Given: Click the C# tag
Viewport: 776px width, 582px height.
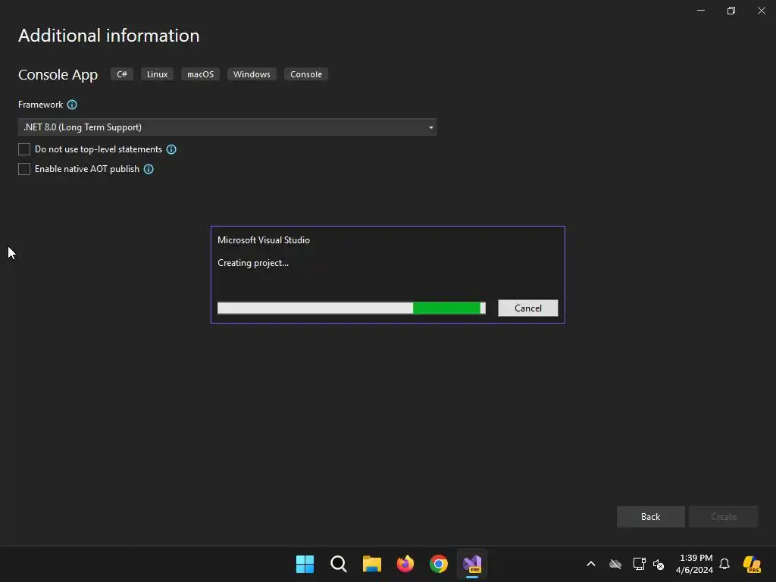Looking at the screenshot, I should point(122,74).
